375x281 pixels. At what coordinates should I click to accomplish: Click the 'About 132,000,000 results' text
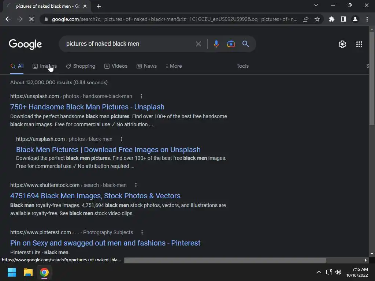click(x=59, y=82)
